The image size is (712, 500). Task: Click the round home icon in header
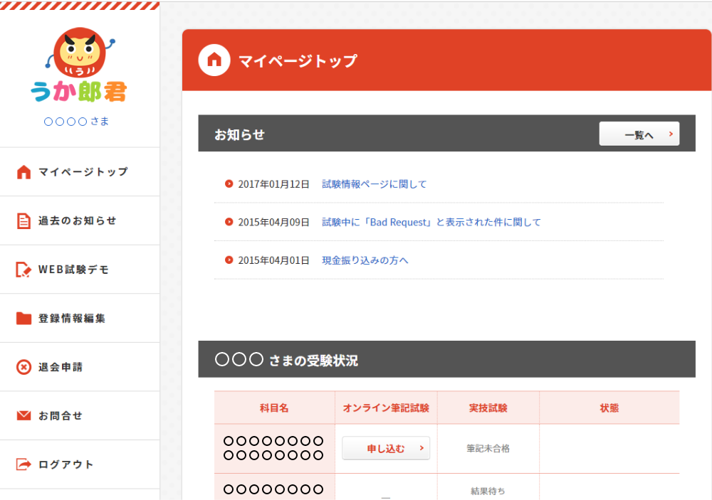point(214,60)
